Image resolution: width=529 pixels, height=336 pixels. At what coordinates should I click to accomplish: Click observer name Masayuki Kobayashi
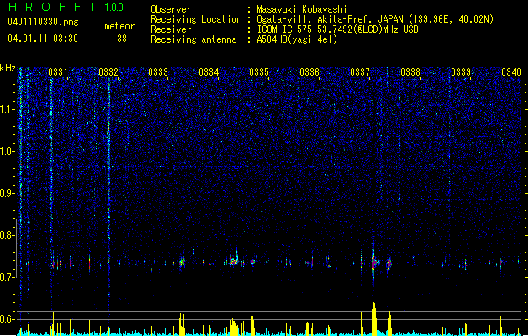tap(302, 9)
